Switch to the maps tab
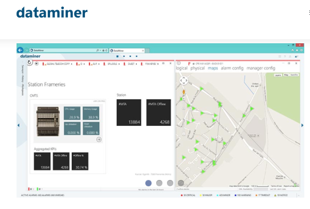310x209 pixels. [213, 68]
